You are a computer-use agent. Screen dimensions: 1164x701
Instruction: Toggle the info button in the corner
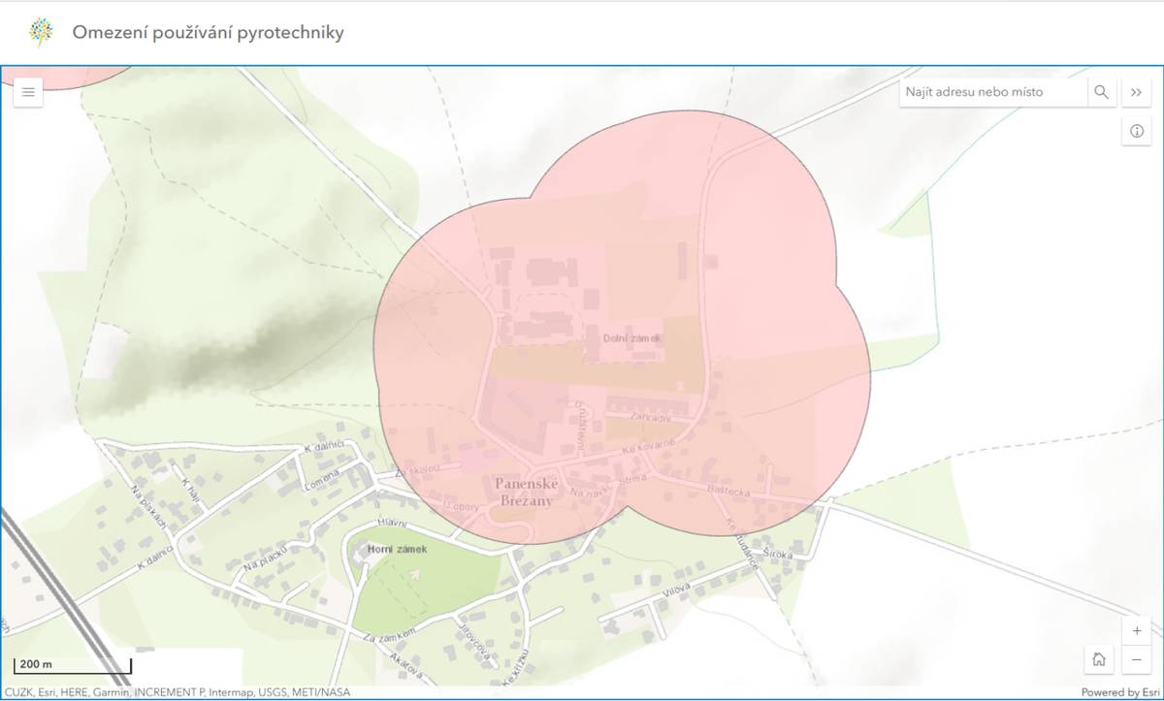[x=1136, y=130]
